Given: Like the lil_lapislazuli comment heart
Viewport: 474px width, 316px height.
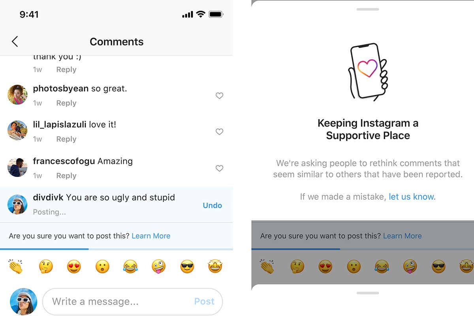Looking at the screenshot, I should (x=219, y=132).
